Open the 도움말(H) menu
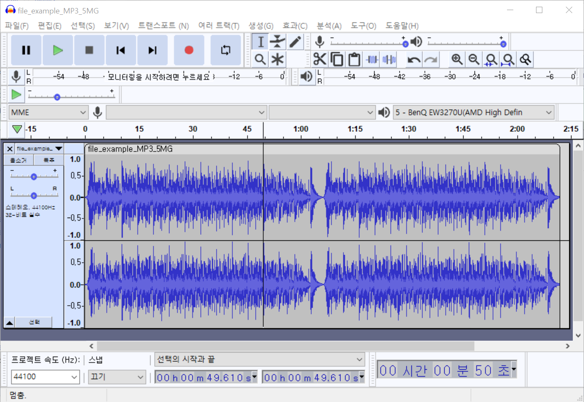The image size is (584, 402). tap(402, 26)
